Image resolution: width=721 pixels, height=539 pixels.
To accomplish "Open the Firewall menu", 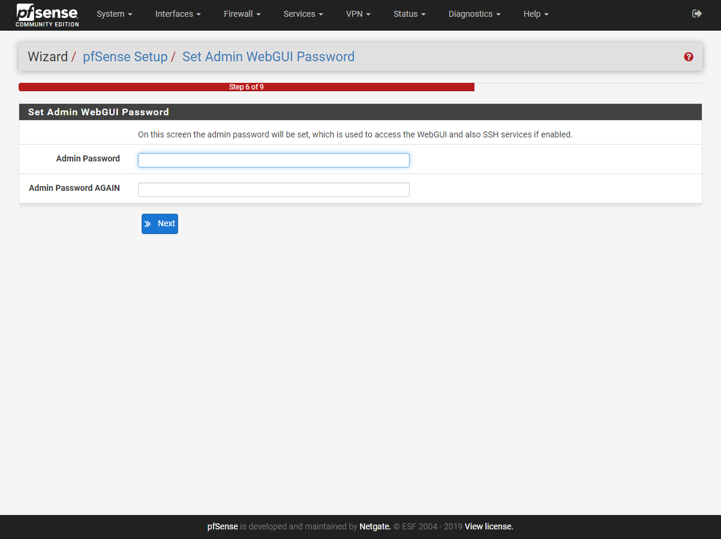I will pos(242,14).
